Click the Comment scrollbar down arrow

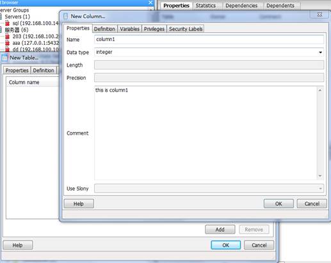[320, 176]
